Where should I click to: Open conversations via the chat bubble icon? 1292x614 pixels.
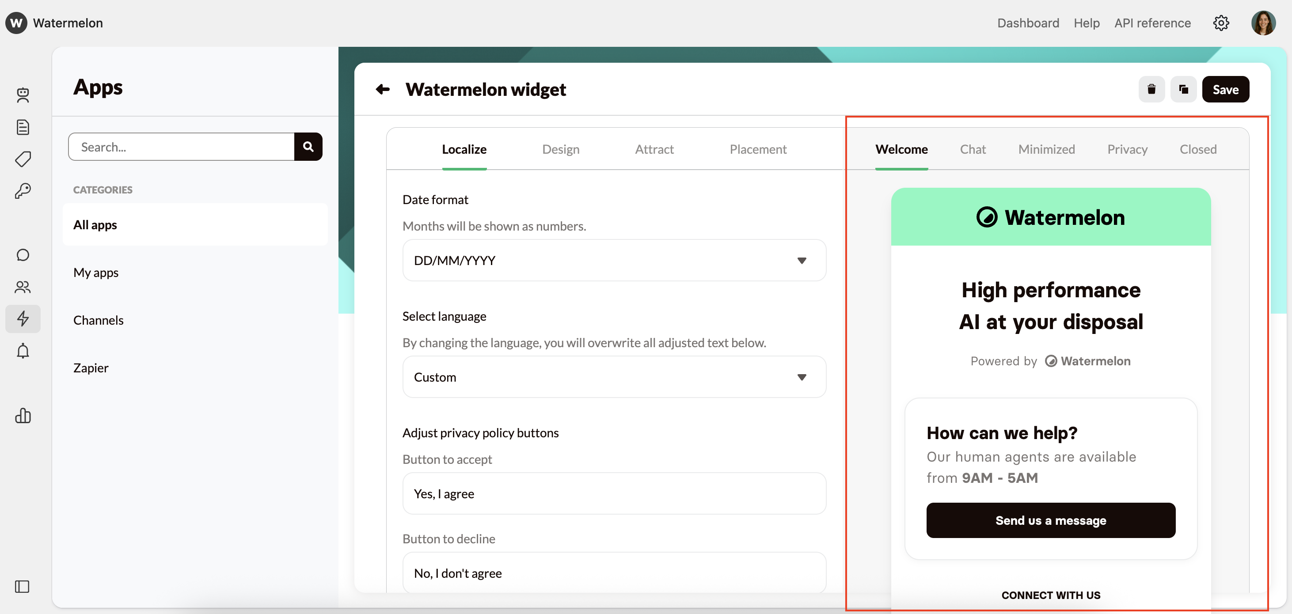pos(23,254)
